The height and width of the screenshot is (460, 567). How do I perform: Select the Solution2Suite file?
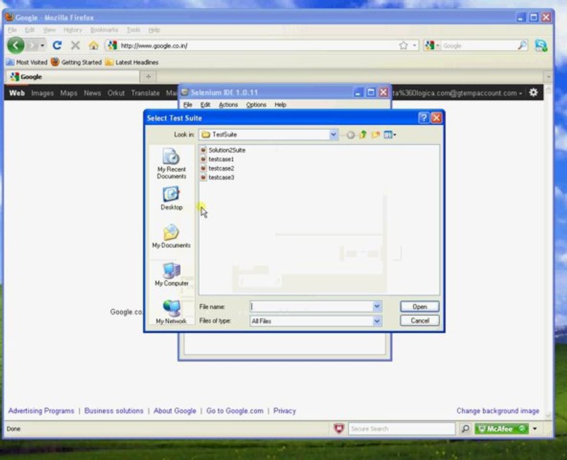[223, 150]
